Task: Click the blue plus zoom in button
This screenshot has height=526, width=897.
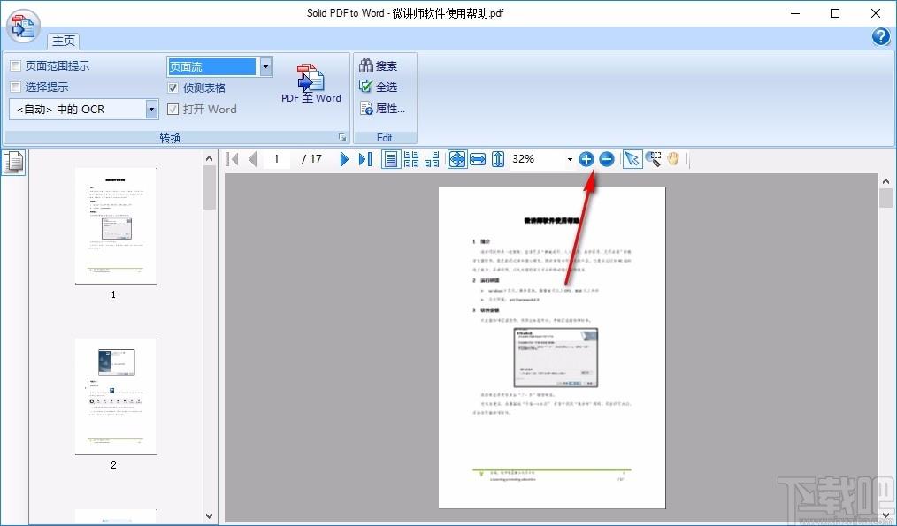Action: click(x=586, y=159)
